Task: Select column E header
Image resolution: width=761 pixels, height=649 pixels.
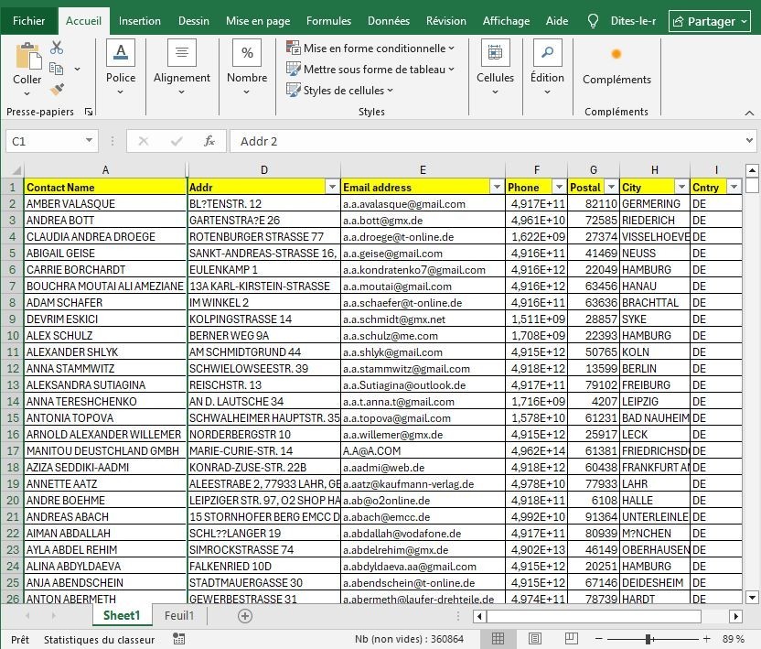Action: tap(423, 170)
